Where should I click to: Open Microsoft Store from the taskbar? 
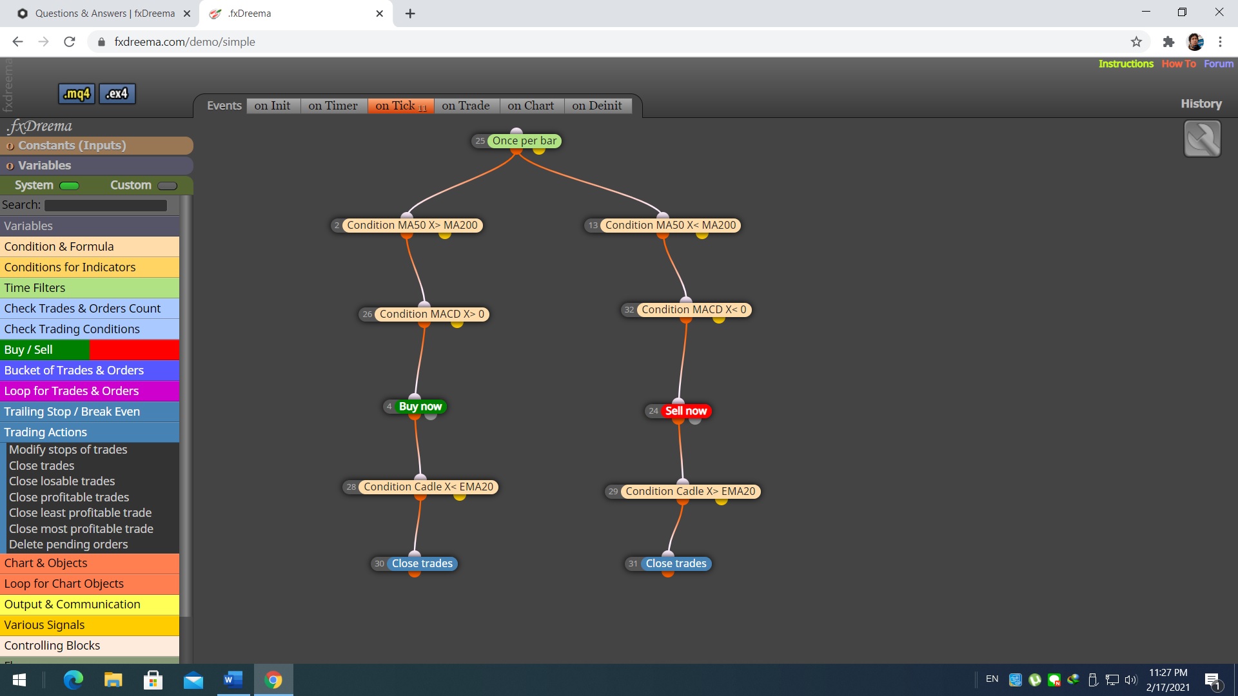pyautogui.click(x=153, y=680)
